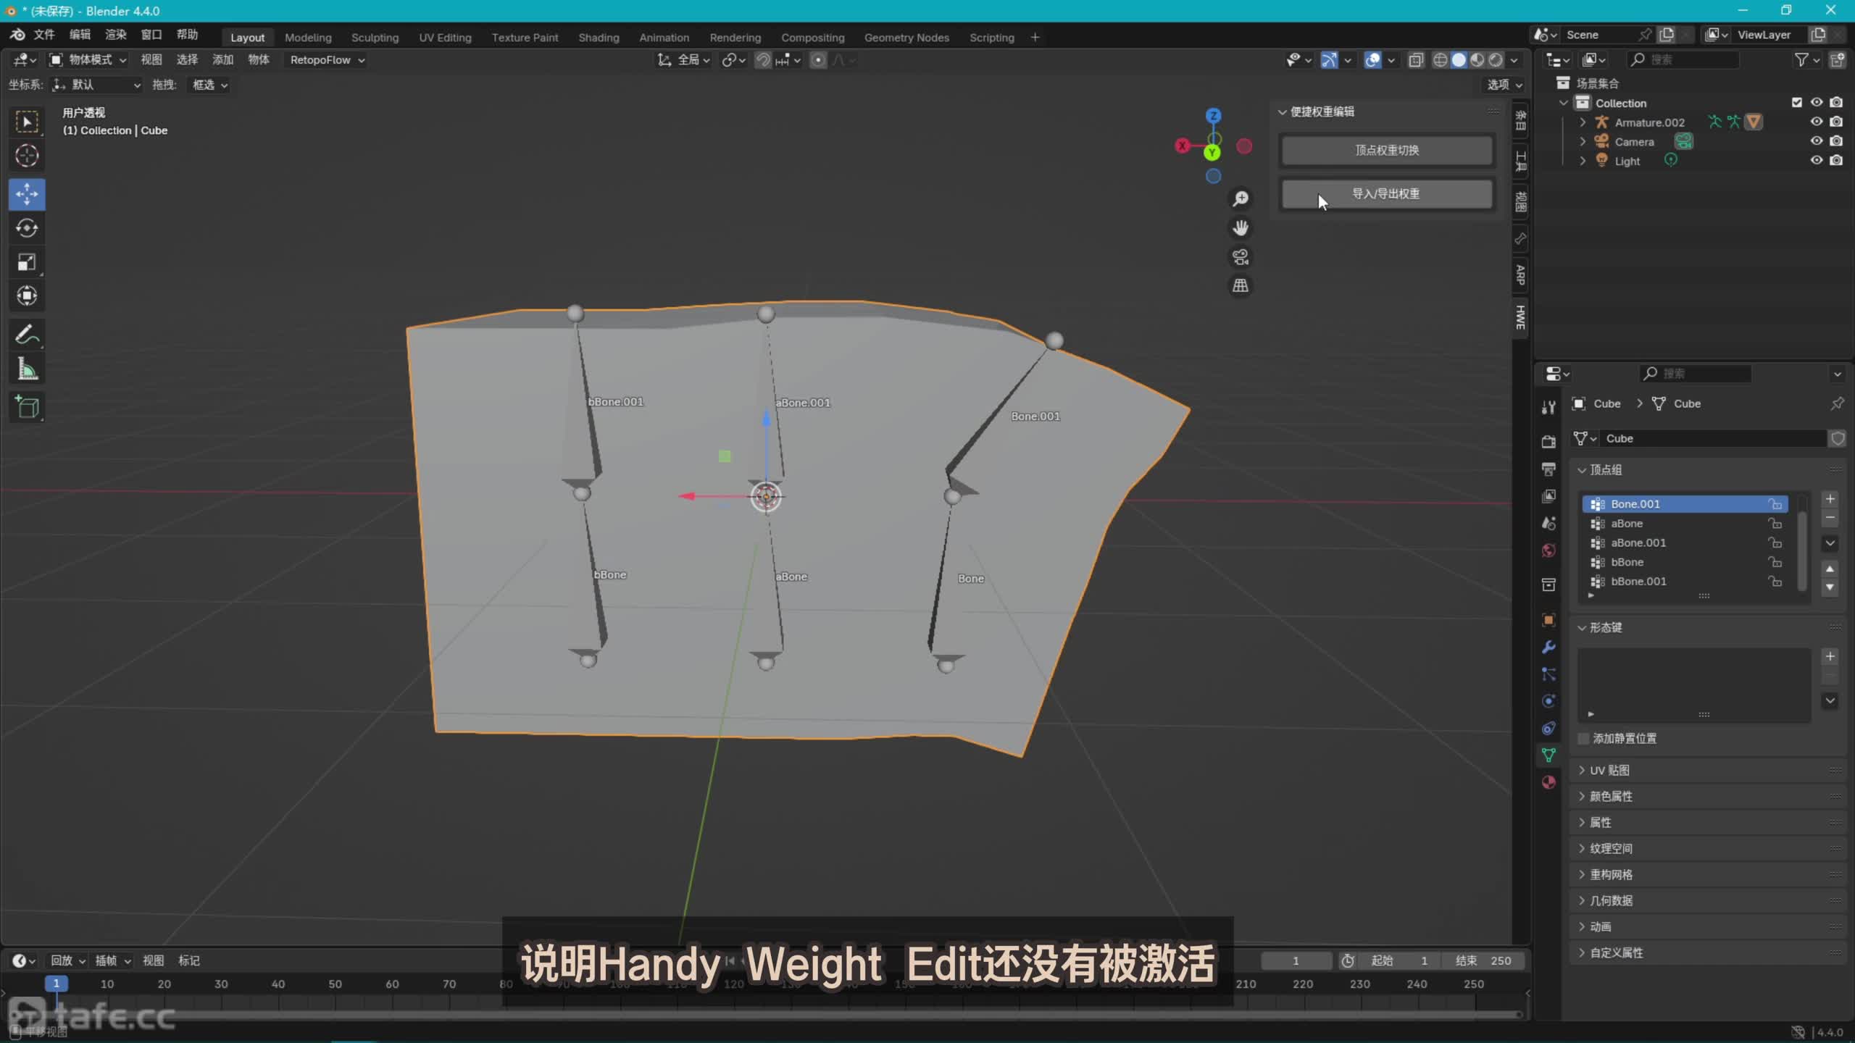Image resolution: width=1855 pixels, height=1043 pixels.
Task: Open the 文件 menu
Action: (x=44, y=34)
